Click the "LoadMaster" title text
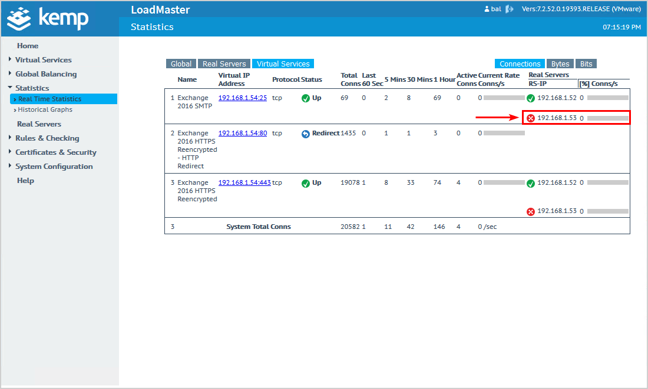Image resolution: width=648 pixels, height=389 pixels. tap(160, 10)
